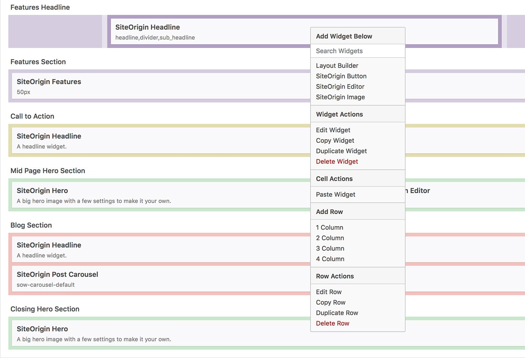Choose Edit Widget from Widget Actions
The height and width of the screenshot is (358, 525).
click(333, 130)
